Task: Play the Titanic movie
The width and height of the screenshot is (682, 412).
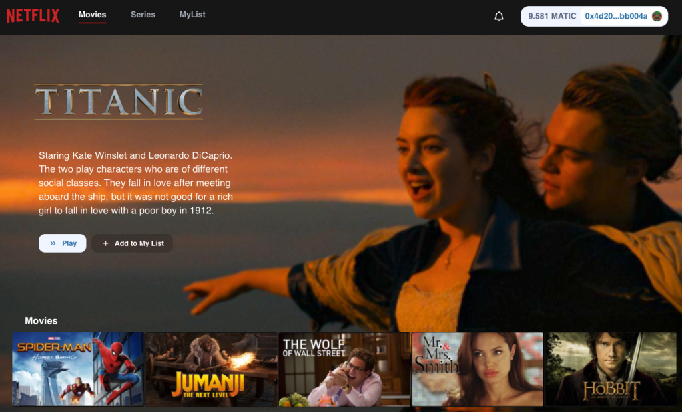Action: click(62, 243)
